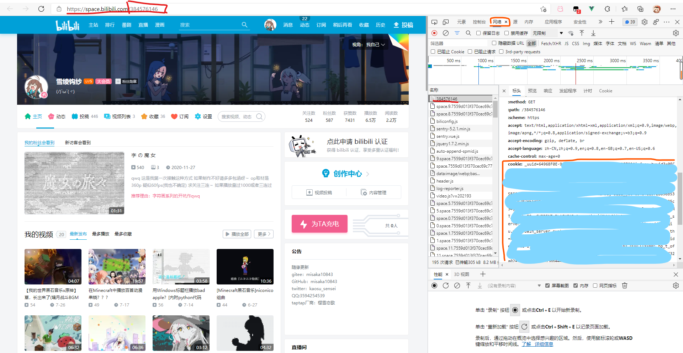Open the 了解 详细信息 learn more link

click(537, 344)
